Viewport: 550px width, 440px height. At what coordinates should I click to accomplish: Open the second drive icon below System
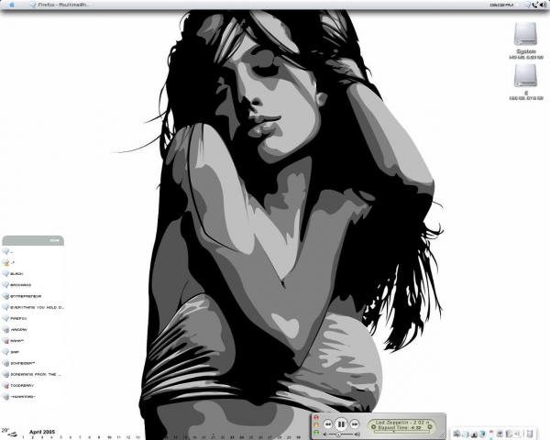(x=525, y=82)
